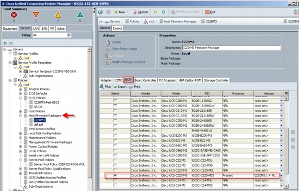299x191 pixels.
Task: Switch to the VM tab
Action: click(52, 28)
